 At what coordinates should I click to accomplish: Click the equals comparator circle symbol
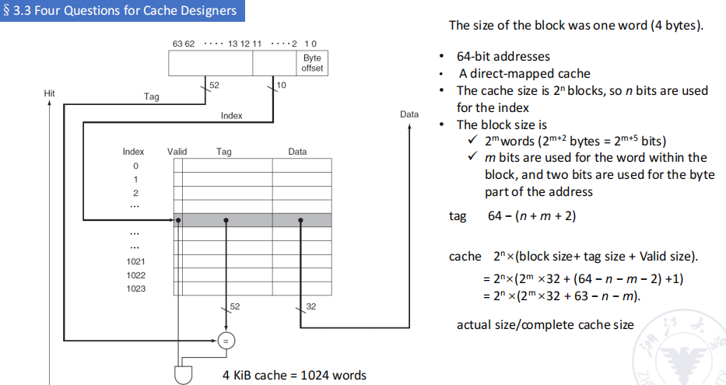point(226,341)
